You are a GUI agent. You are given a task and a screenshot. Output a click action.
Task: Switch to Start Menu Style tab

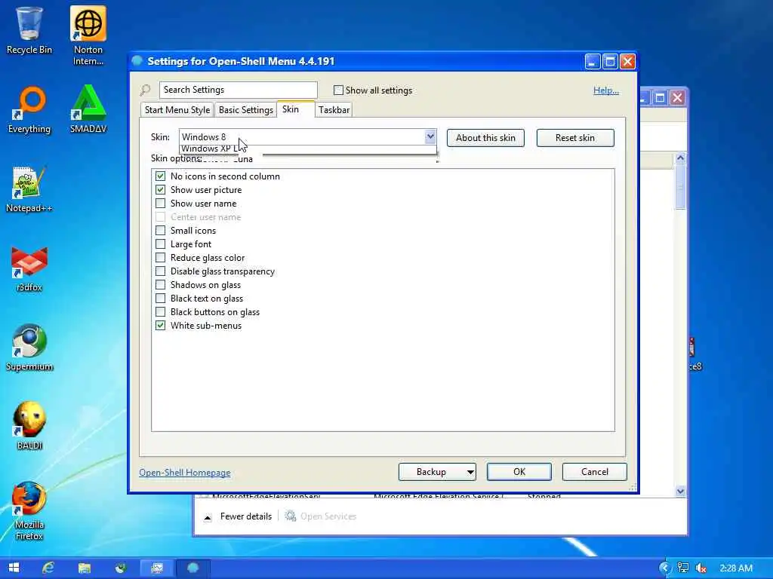pos(177,110)
